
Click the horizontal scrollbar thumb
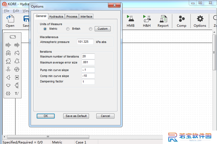point(48,137)
